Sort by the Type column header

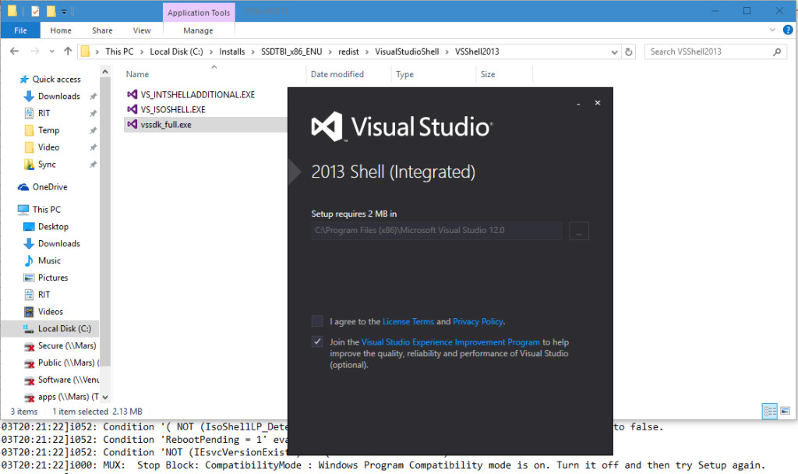click(404, 74)
